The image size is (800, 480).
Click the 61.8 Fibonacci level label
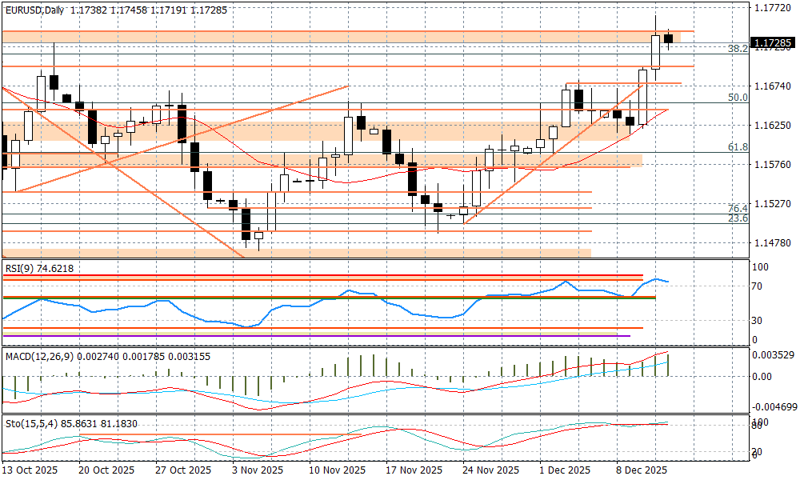click(737, 147)
